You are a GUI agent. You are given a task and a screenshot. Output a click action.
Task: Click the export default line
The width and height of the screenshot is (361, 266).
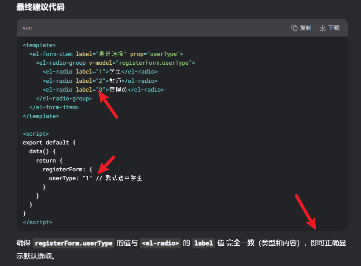point(49,143)
